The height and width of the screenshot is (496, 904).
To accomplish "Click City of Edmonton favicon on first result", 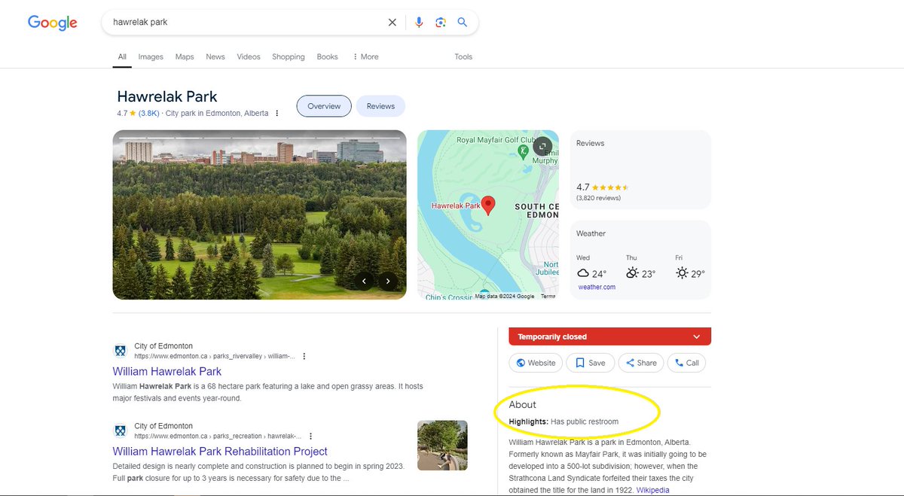I will (x=120, y=351).
